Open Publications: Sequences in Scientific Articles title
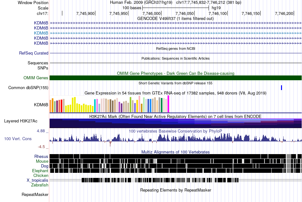The image size is (302, 202). 175,58
